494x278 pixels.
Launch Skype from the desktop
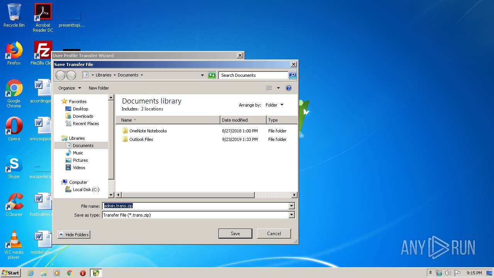point(14,167)
